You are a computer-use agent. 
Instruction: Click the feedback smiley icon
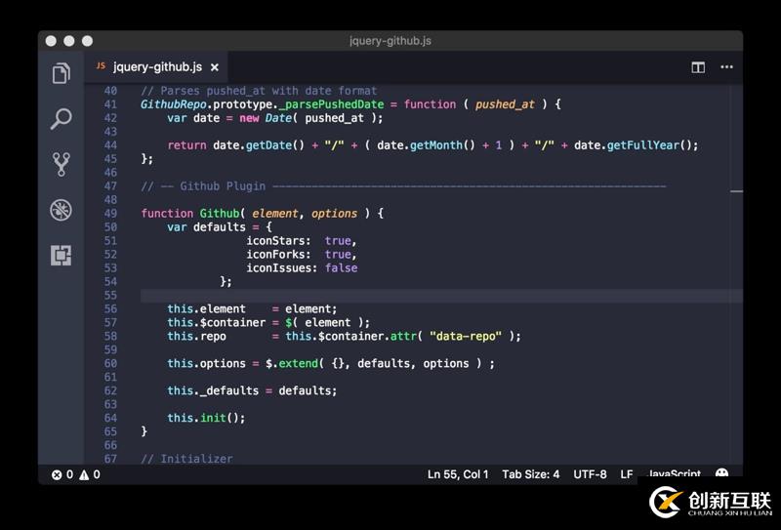tap(721, 473)
